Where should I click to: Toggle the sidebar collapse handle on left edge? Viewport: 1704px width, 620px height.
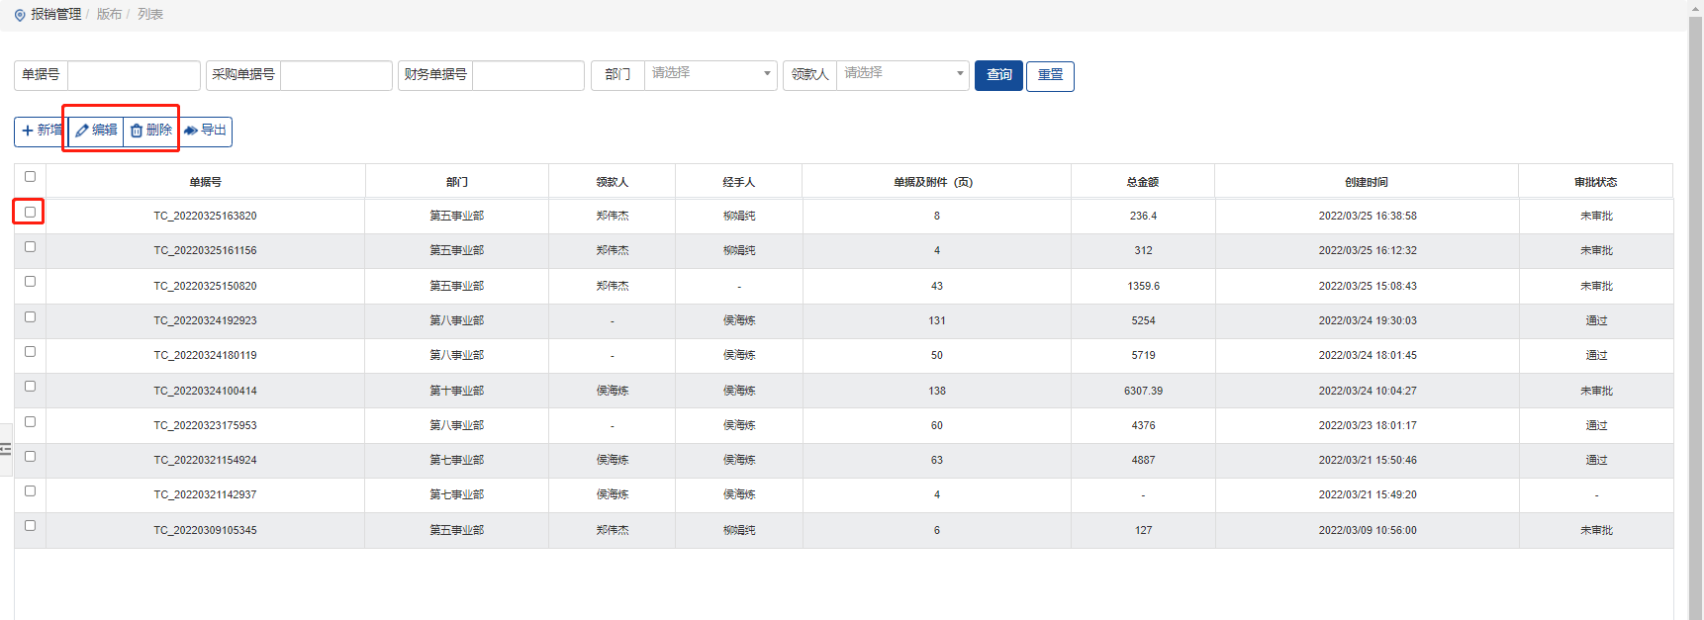[x=6, y=449]
